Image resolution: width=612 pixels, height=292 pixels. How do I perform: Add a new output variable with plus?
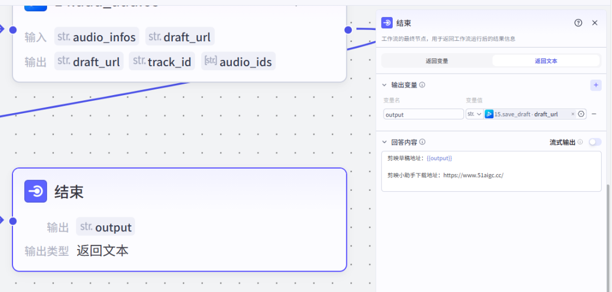596,85
